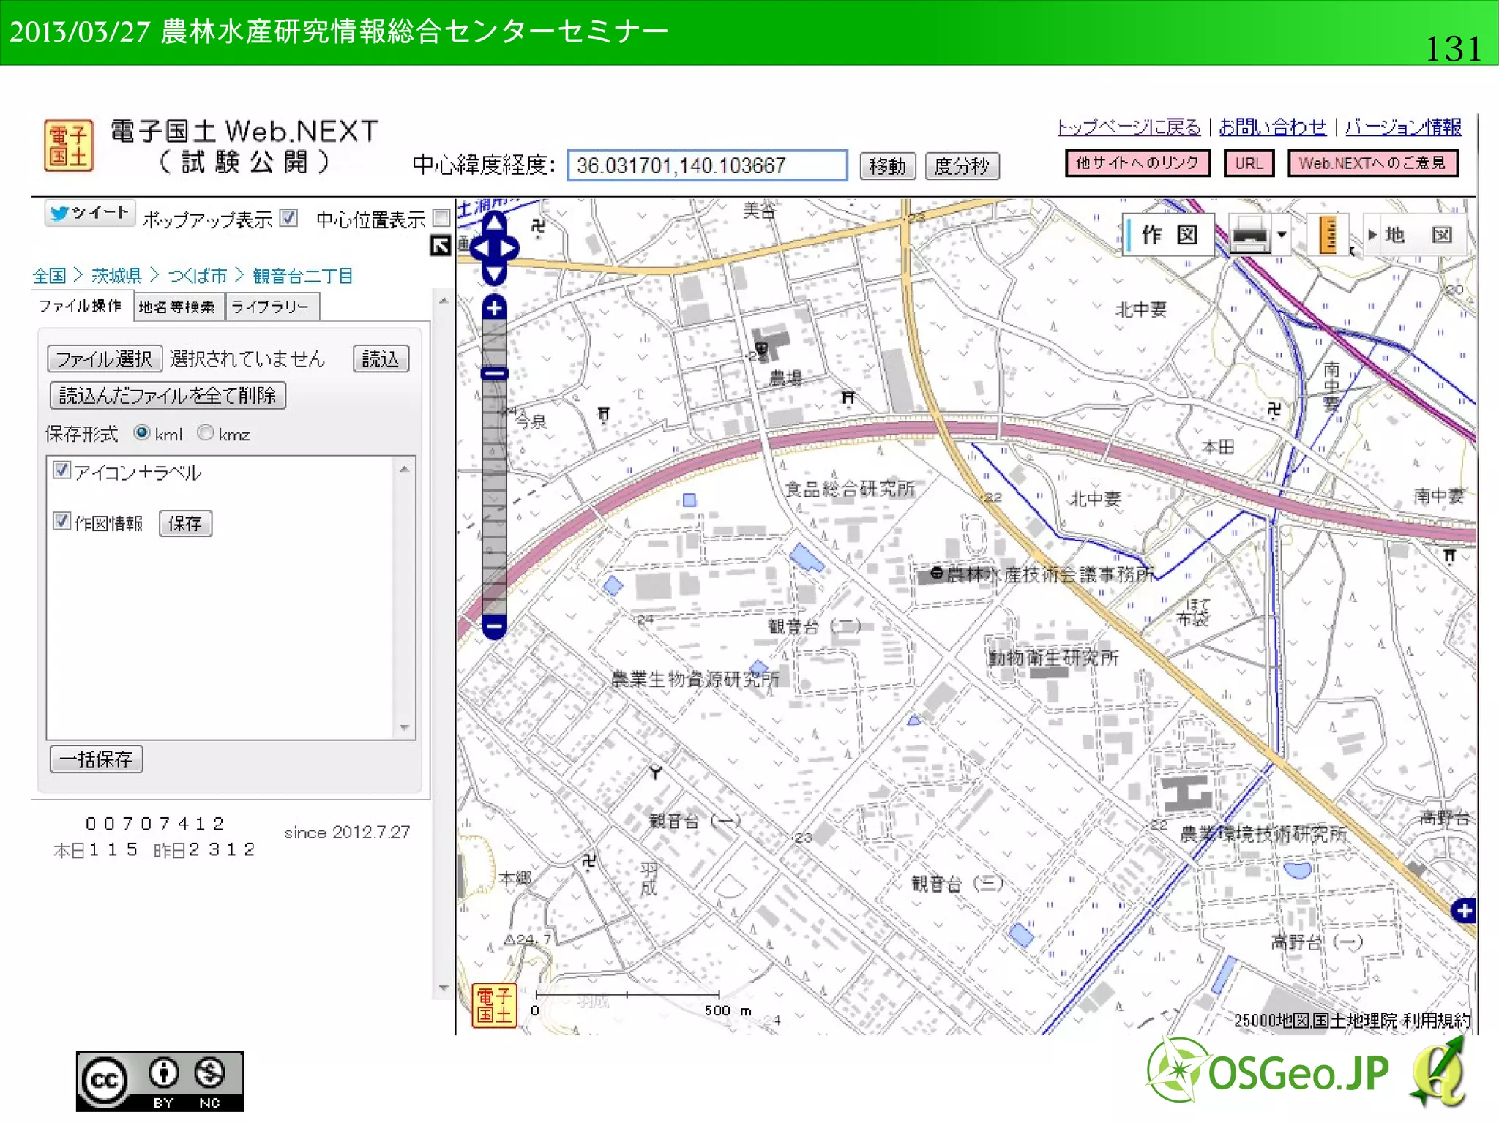The height and width of the screenshot is (1123, 1499).
Task: Toggle 中心位置表示 checkbox
Action: click(441, 218)
